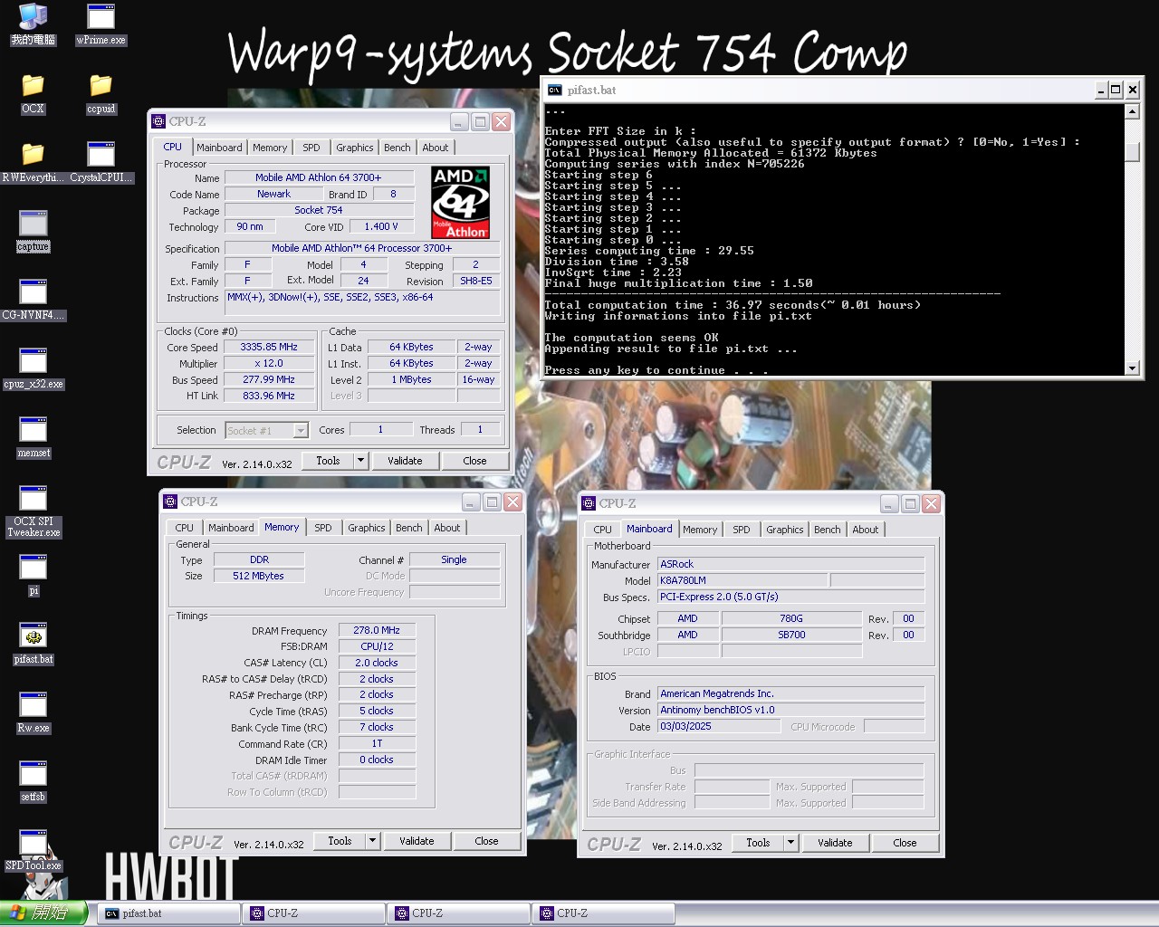Select the capture desktop icon

(x=33, y=231)
